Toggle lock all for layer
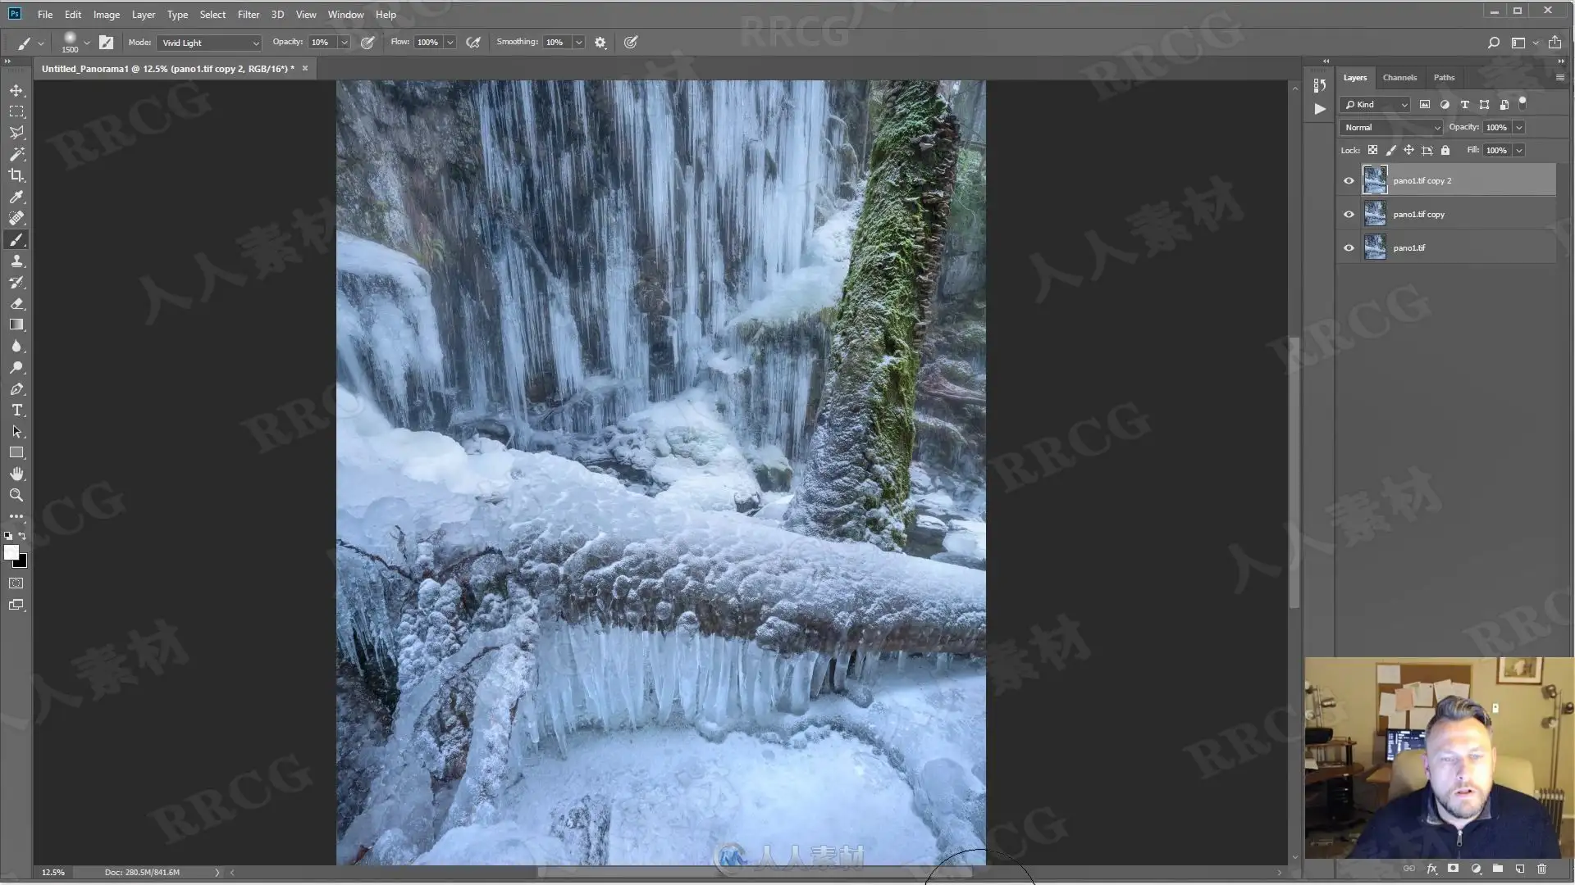This screenshot has width=1575, height=885. click(x=1445, y=150)
